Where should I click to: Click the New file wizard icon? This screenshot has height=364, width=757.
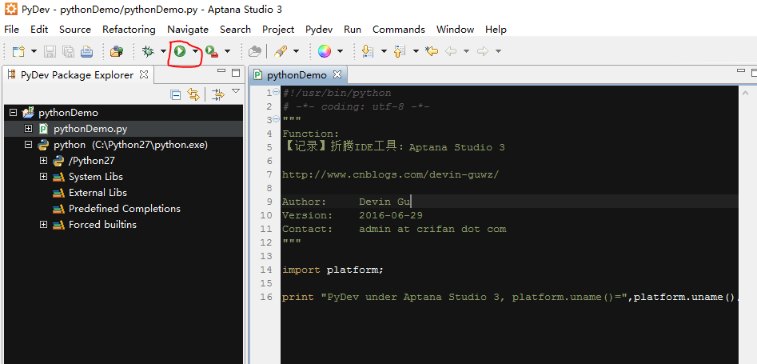(18, 51)
